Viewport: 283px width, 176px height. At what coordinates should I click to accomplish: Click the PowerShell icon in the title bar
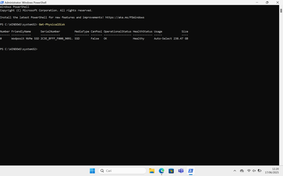coord(2,2)
